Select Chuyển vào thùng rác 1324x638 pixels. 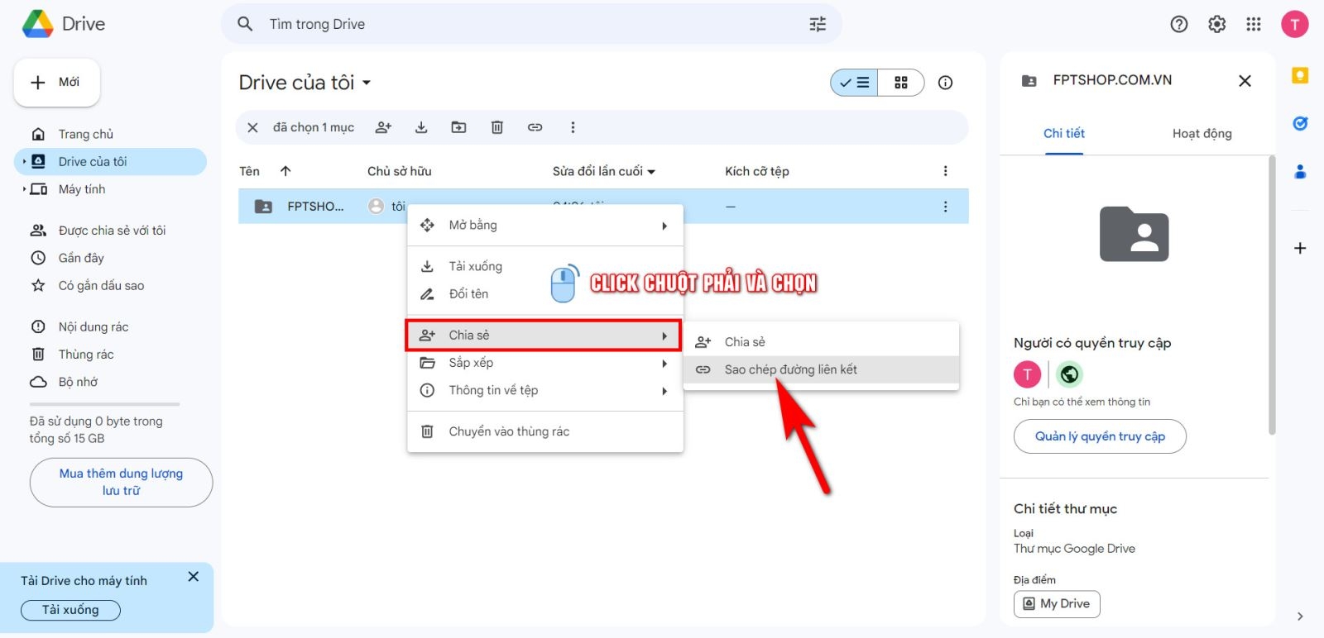[x=546, y=431]
